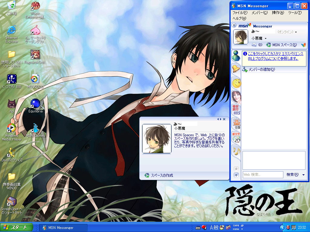Screen dimensions: 310x232
Task: Switch to MSN Messenger taskbar button
Action: tap(63, 228)
